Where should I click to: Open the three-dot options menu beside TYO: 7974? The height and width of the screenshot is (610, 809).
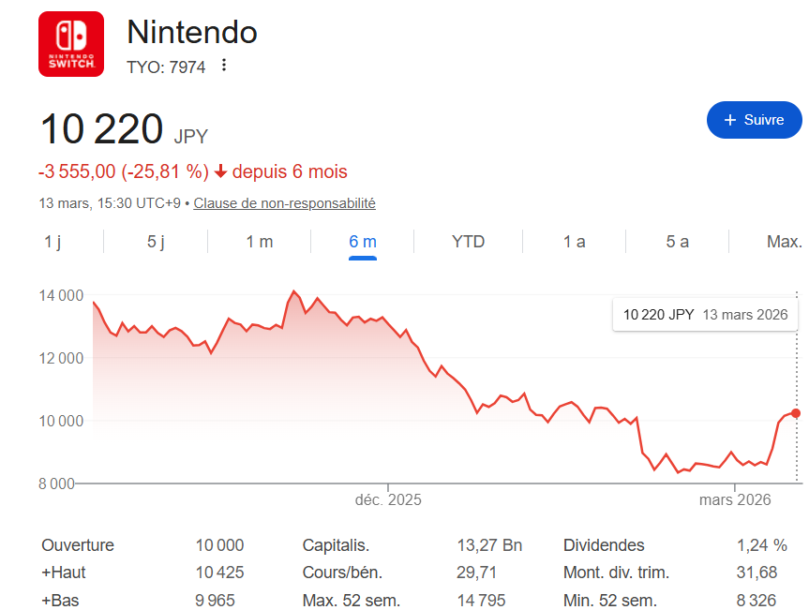[224, 66]
